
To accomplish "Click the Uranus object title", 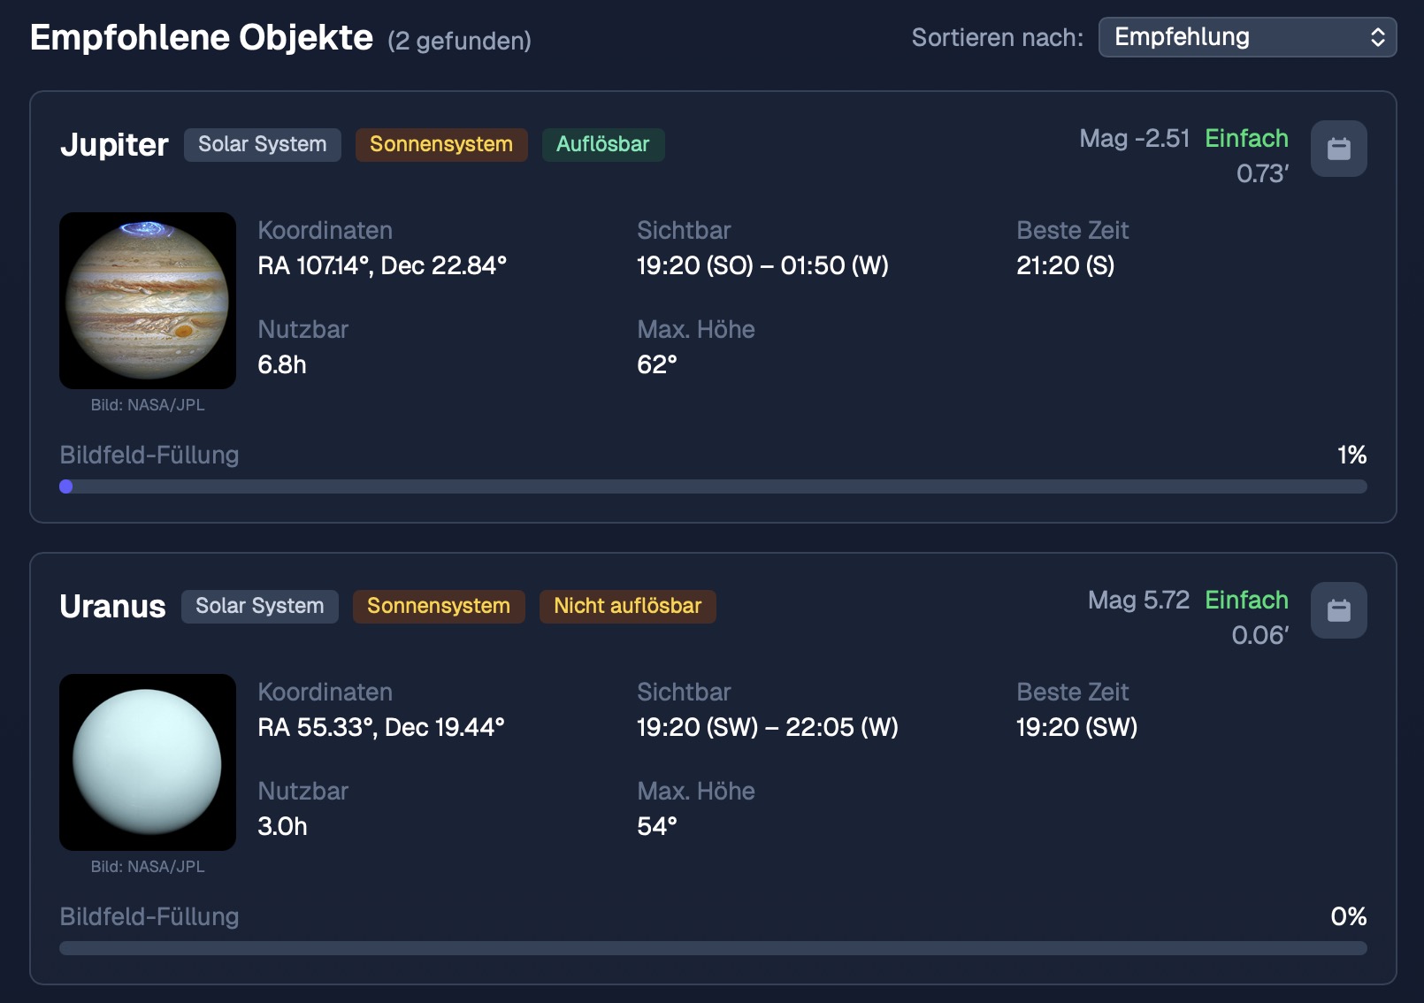I will click(112, 606).
